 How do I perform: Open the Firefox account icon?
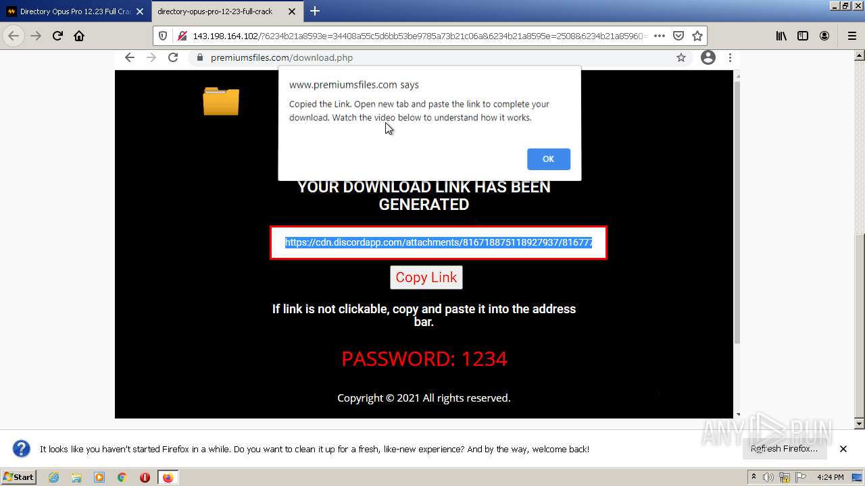824,36
